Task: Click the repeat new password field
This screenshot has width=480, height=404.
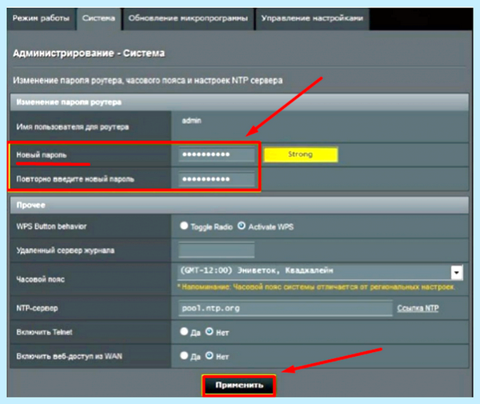Action: [217, 179]
